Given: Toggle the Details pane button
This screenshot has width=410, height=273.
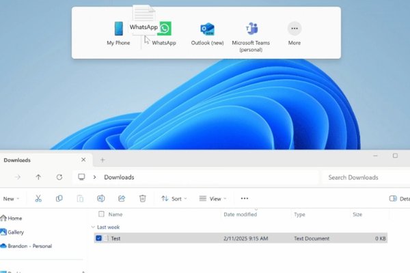Looking at the screenshot, I should [400, 199].
